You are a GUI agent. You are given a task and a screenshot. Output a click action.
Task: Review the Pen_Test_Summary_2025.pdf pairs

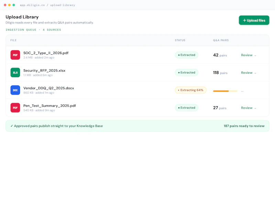click(249, 108)
